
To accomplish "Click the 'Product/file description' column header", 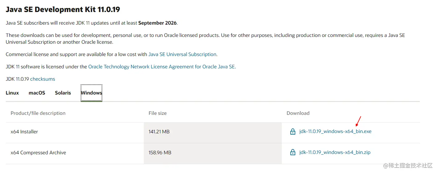I will click(38, 113).
